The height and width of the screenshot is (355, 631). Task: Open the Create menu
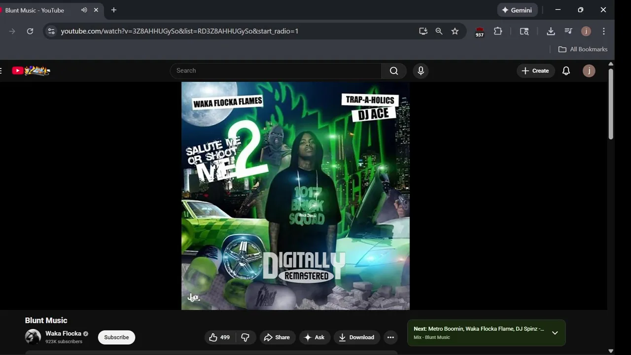[535, 71]
